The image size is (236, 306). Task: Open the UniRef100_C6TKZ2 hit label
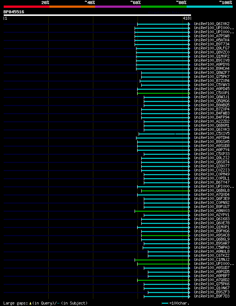coord(212,256)
